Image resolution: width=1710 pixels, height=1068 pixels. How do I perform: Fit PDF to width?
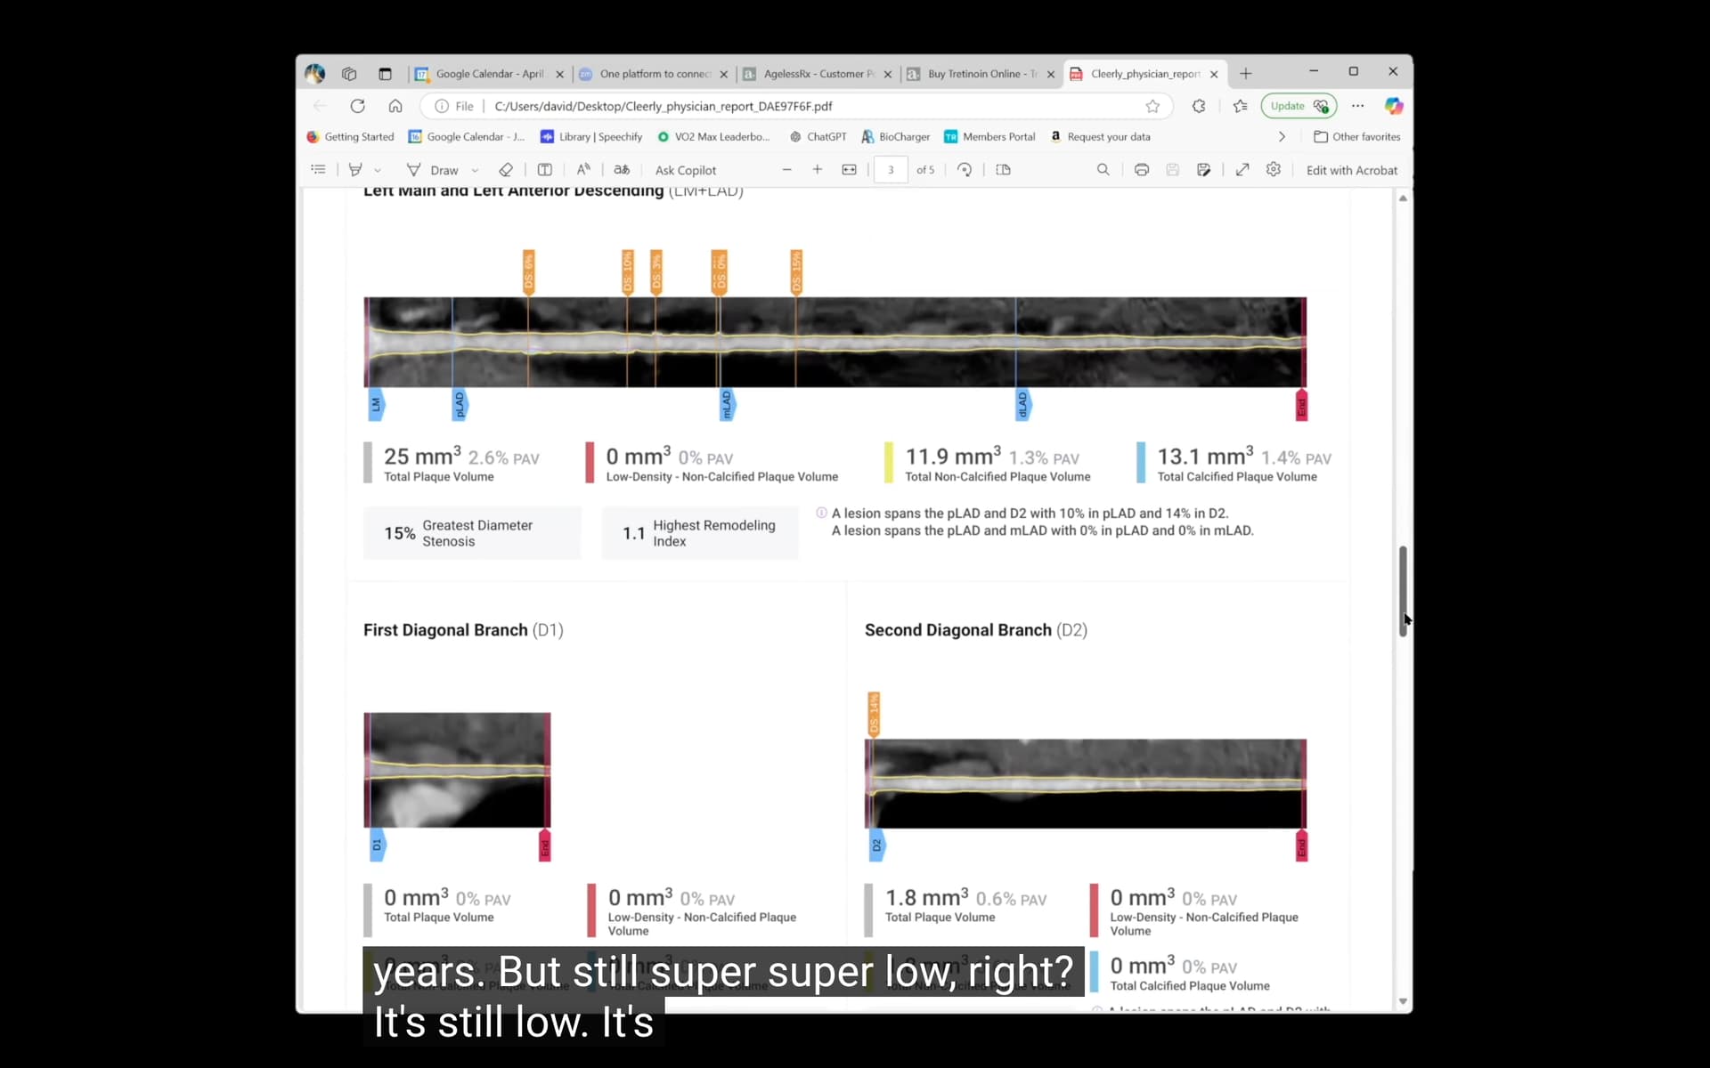(x=849, y=169)
